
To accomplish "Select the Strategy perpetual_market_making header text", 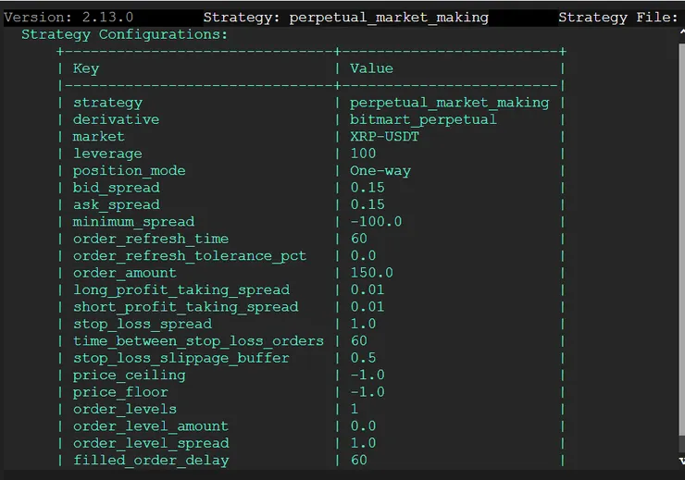I will coord(345,18).
